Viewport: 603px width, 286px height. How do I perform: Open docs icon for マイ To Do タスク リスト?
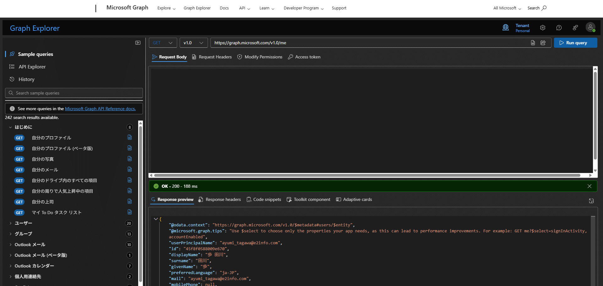[130, 212]
